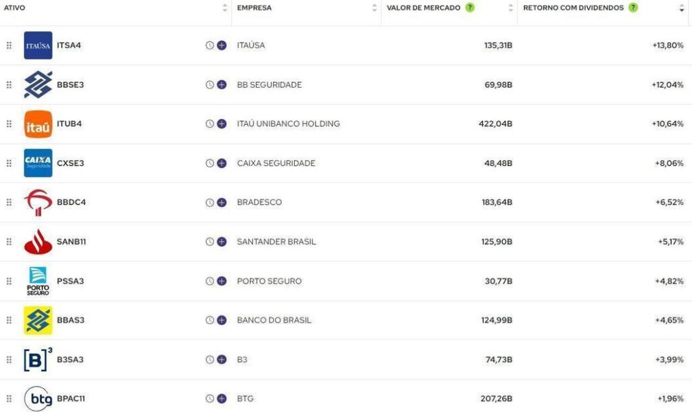692x412 pixels.
Task: Click the clock icon beside BBSE3
Action: 209,85
